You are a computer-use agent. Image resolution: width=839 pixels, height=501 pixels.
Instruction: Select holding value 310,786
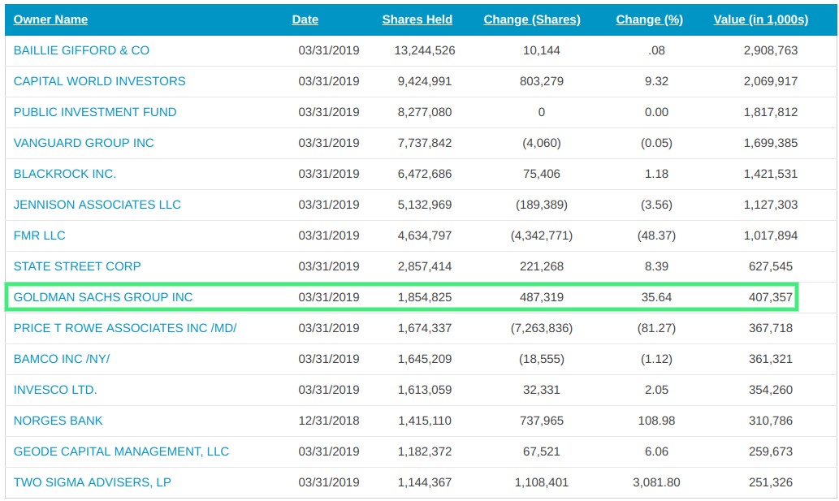tap(771, 421)
